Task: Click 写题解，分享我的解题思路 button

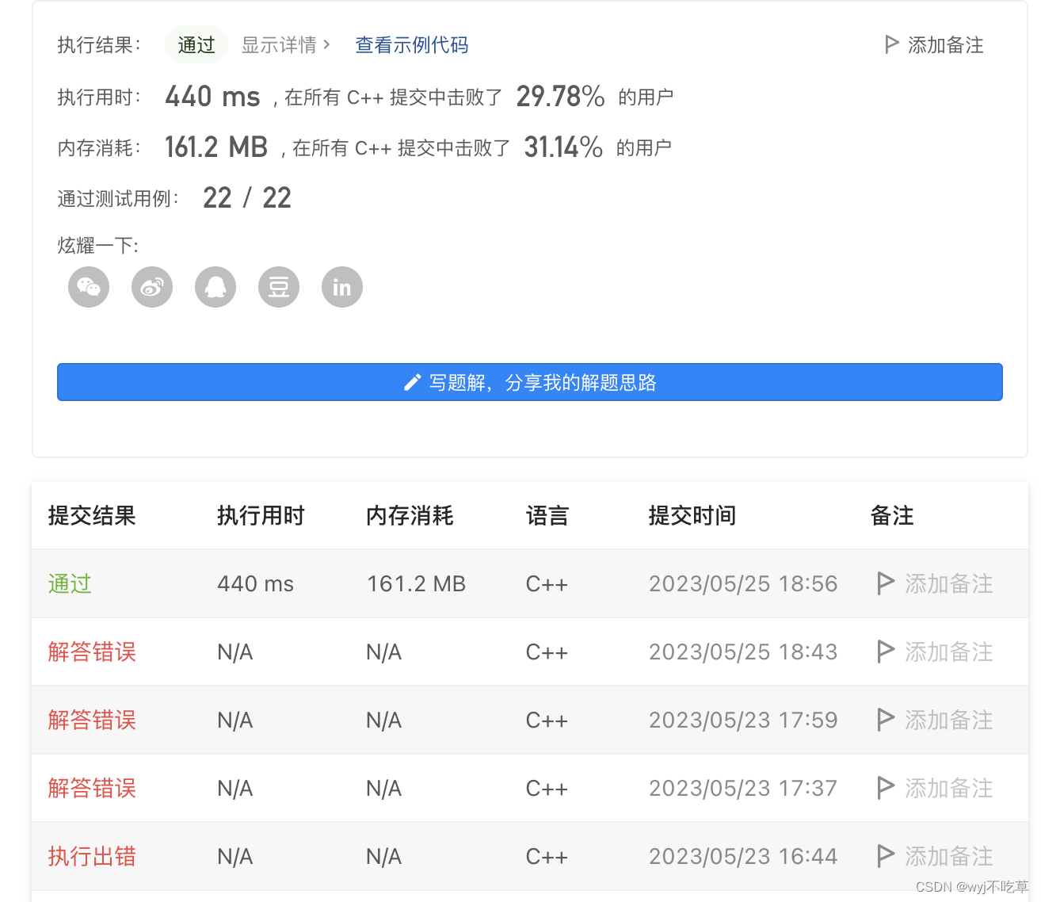Action: pos(530,382)
